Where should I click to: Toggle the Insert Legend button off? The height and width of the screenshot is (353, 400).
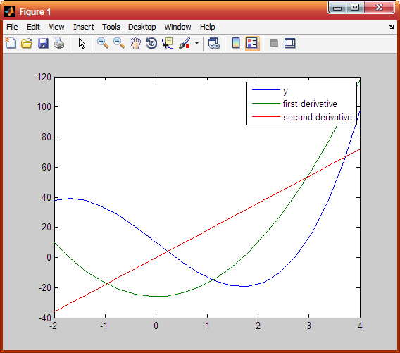(x=252, y=43)
